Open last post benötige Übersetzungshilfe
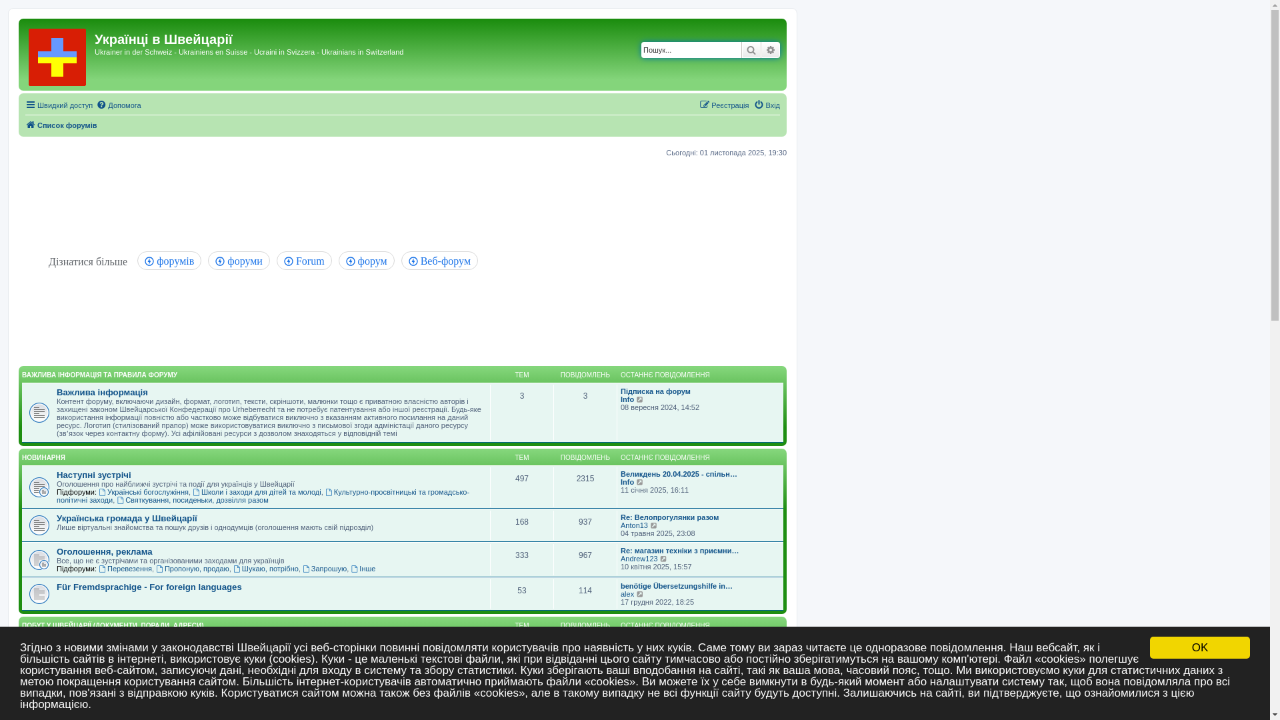The image size is (1280, 720). point(676,586)
